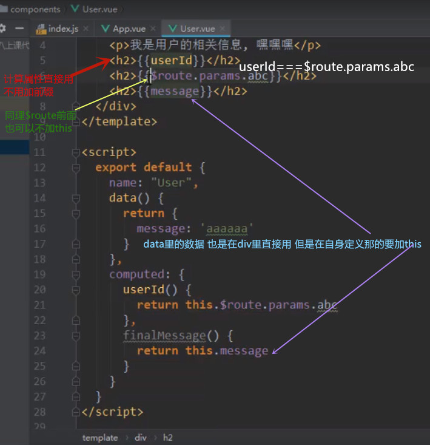Click finalMessage() definition on line 23

coord(171,336)
